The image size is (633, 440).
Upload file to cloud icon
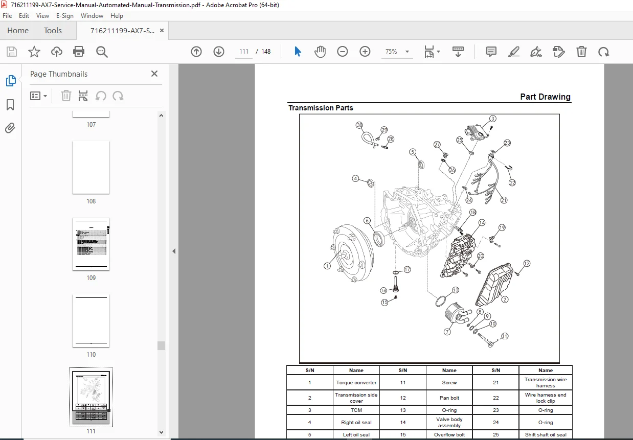(56, 52)
